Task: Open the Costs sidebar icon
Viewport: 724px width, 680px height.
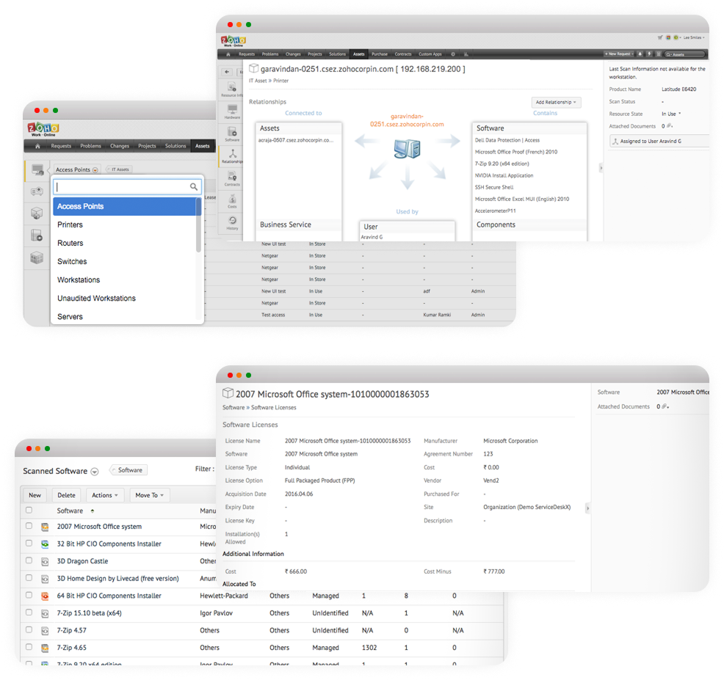Action: tap(232, 200)
